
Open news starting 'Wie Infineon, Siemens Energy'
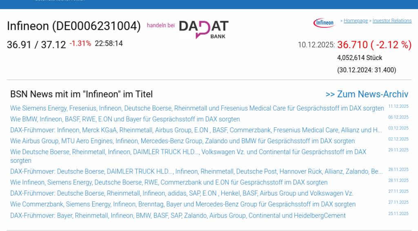(169, 182)
